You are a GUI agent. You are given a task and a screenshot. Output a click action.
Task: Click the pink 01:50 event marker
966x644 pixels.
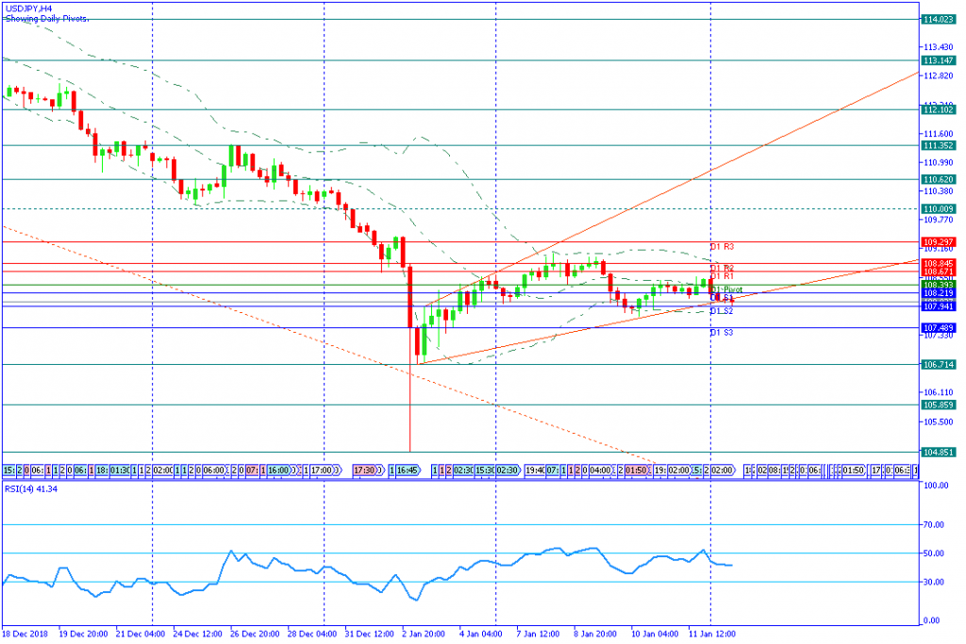(x=638, y=470)
